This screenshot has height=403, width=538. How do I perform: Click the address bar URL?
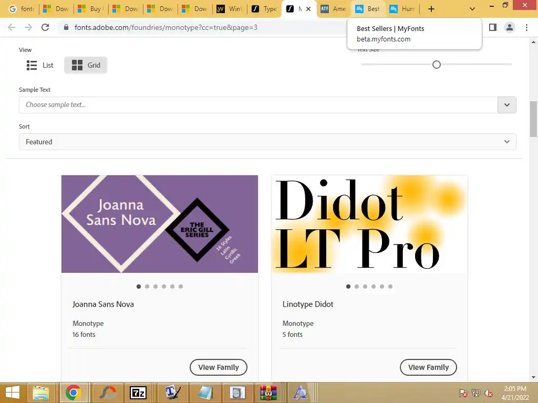tap(165, 27)
